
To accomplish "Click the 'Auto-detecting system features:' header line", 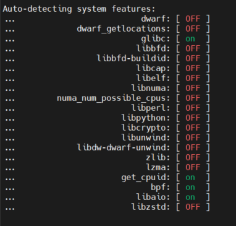I will 79,9.
